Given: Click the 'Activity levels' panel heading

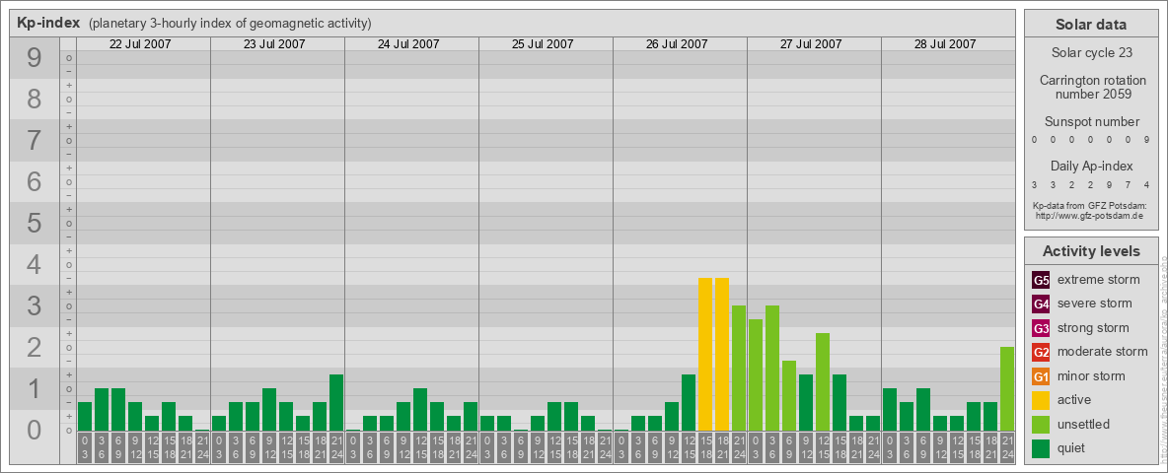Looking at the screenshot, I should coord(1090,251).
